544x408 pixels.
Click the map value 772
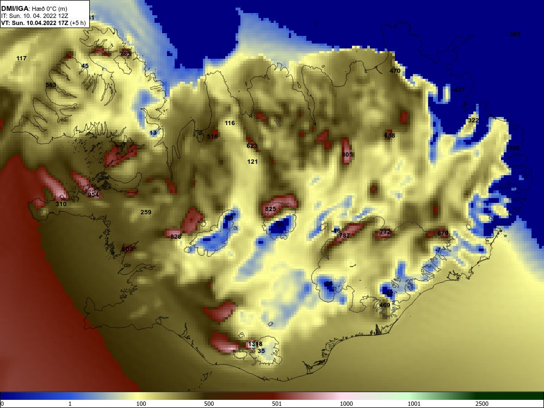tap(386, 232)
